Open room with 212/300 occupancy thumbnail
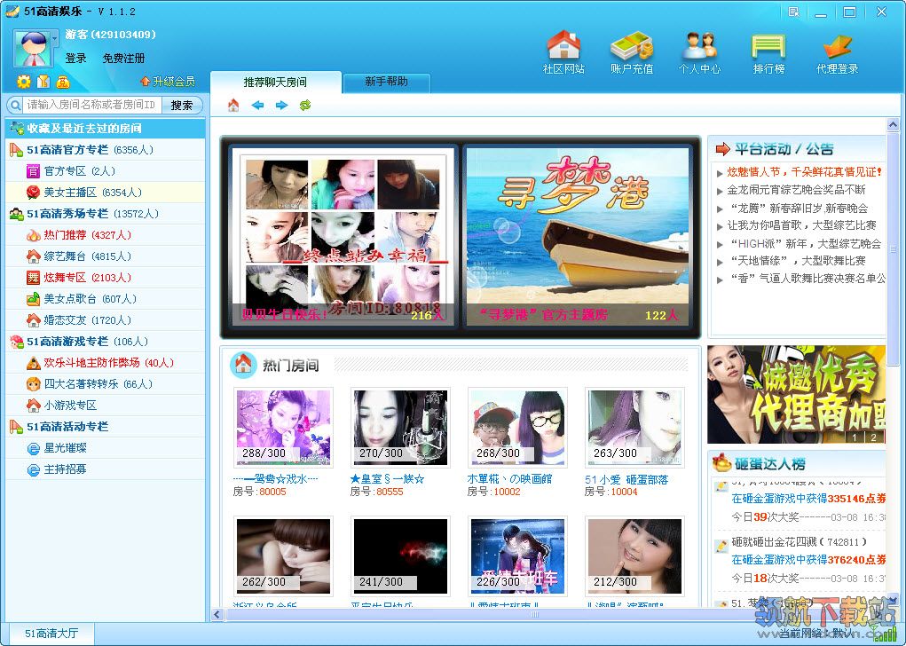The width and height of the screenshot is (906, 646). [x=634, y=555]
